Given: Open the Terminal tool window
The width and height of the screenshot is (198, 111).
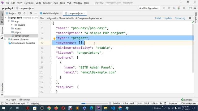Looking at the screenshot, I should pos(25,100).
